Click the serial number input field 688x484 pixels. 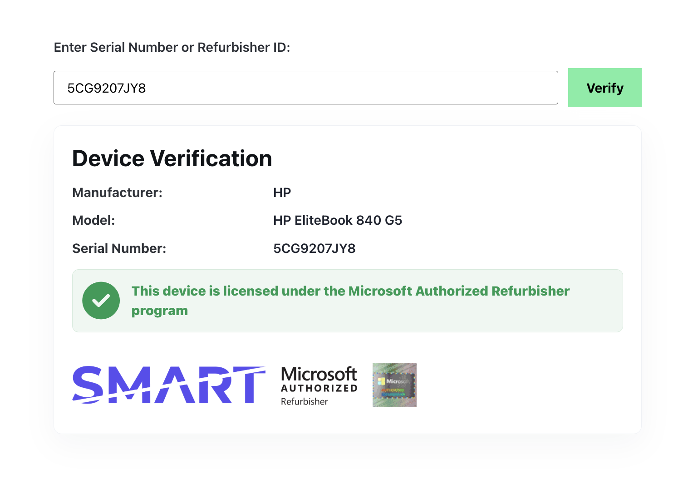[x=305, y=87]
